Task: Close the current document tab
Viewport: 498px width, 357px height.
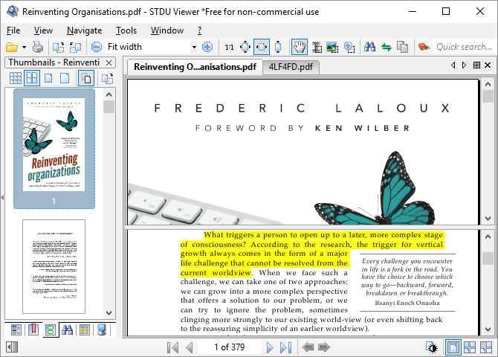Action: [x=488, y=65]
